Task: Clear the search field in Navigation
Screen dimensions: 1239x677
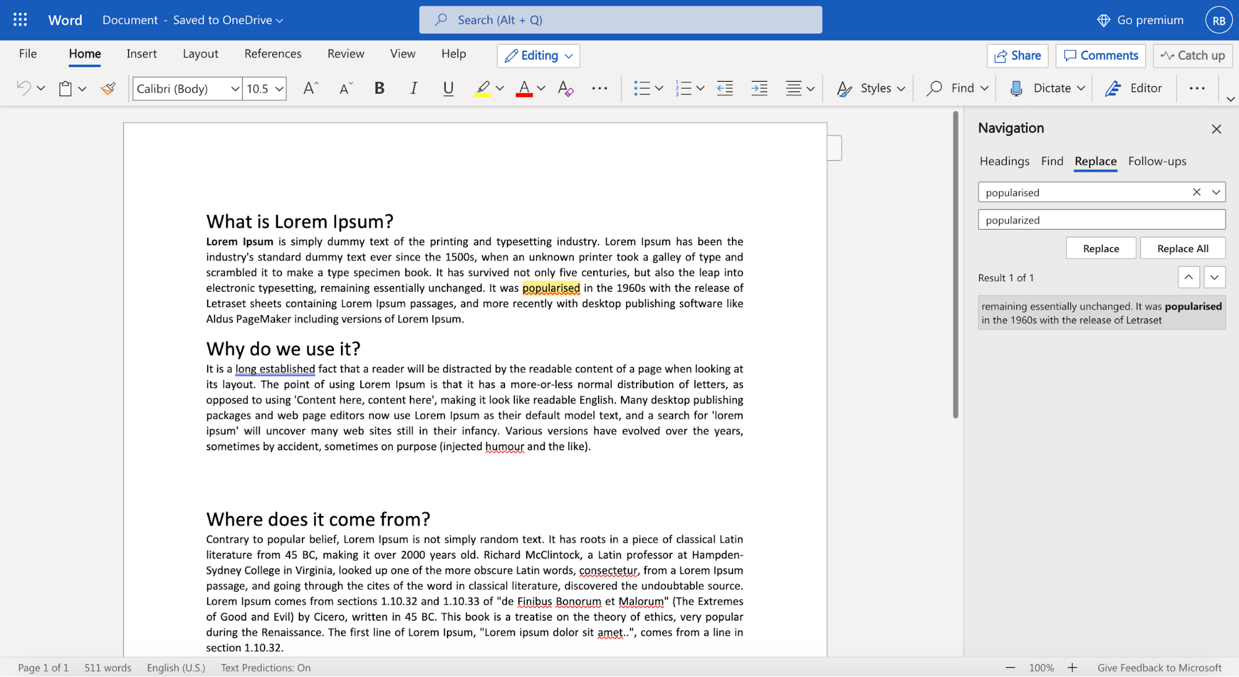Action: tap(1196, 191)
